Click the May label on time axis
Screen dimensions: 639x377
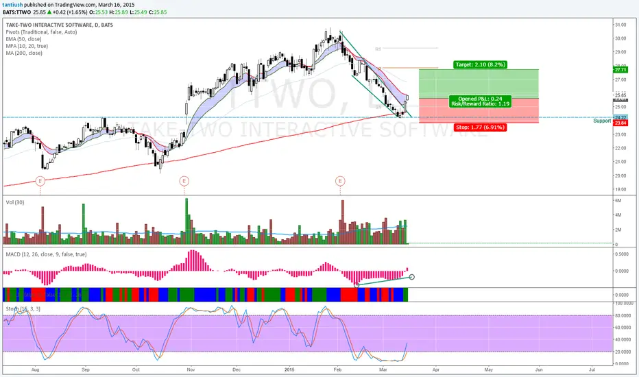488,369
